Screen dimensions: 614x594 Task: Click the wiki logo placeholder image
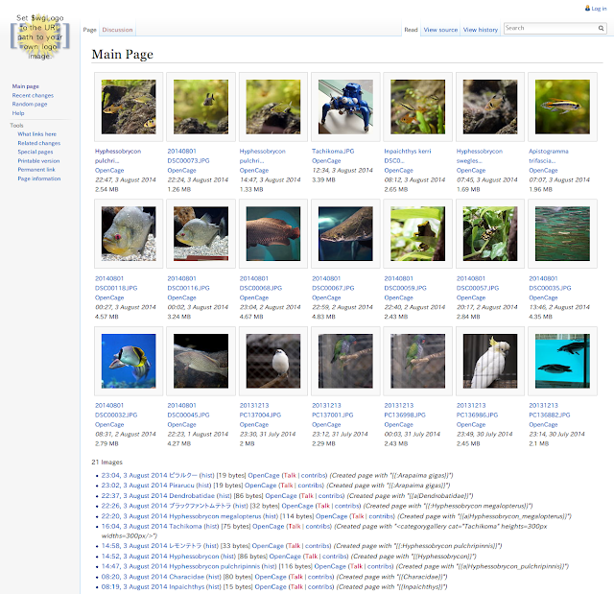(x=39, y=37)
